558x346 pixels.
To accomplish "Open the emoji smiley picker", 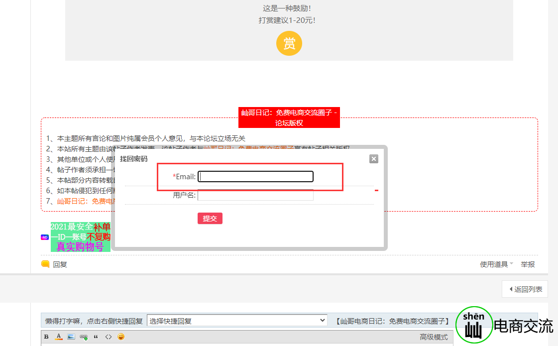I will point(120,337).
